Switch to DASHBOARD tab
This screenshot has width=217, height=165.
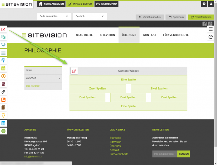(106, 4)
